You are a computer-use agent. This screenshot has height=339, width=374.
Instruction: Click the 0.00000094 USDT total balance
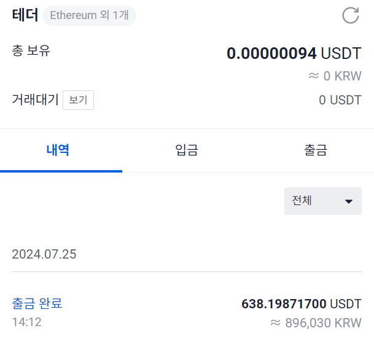pos(294,53)
